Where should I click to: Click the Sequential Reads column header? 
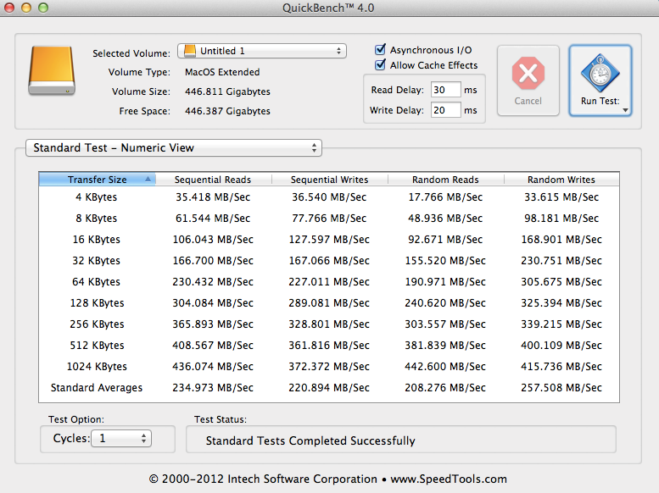(x=212, y=180)
